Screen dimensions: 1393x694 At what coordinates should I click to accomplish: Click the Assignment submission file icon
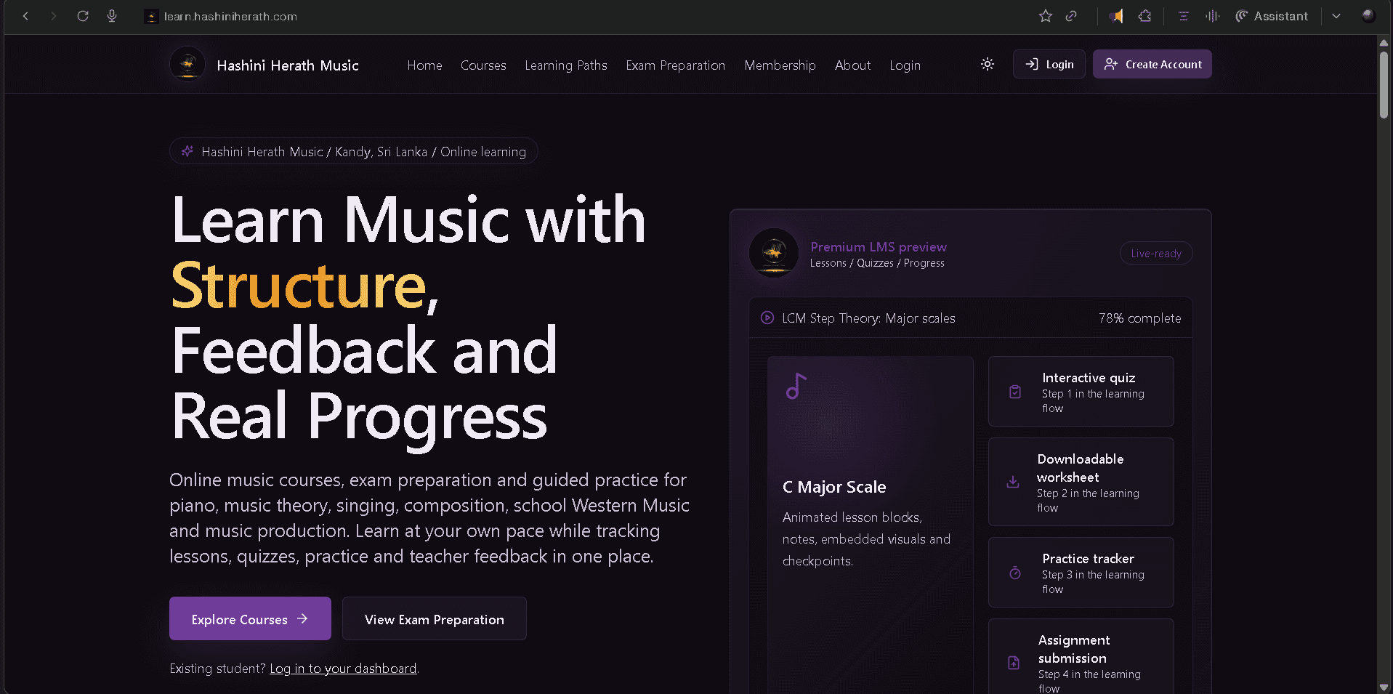[1014, 663]
